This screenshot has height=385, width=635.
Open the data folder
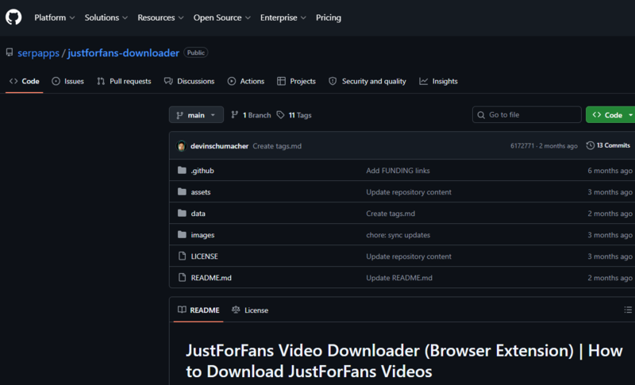point(198,214)
